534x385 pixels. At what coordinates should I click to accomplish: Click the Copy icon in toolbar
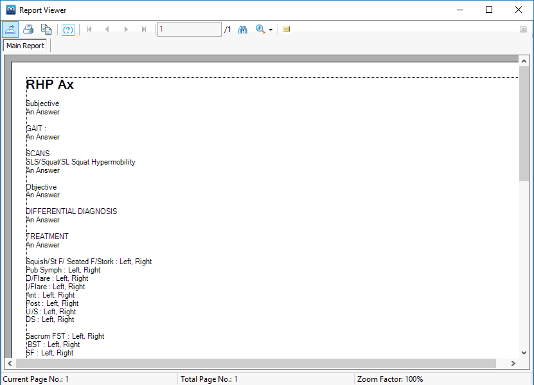(x=46, y=30)
